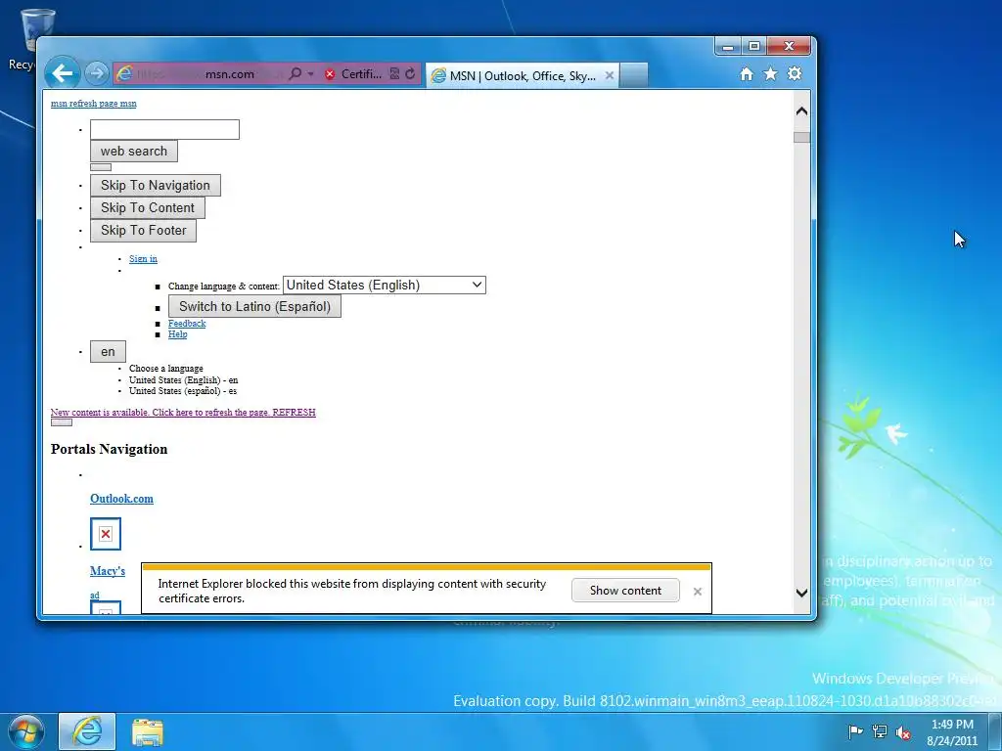Open the Feedback link
Screen dimensions: 1002x751
coord(187,324)
